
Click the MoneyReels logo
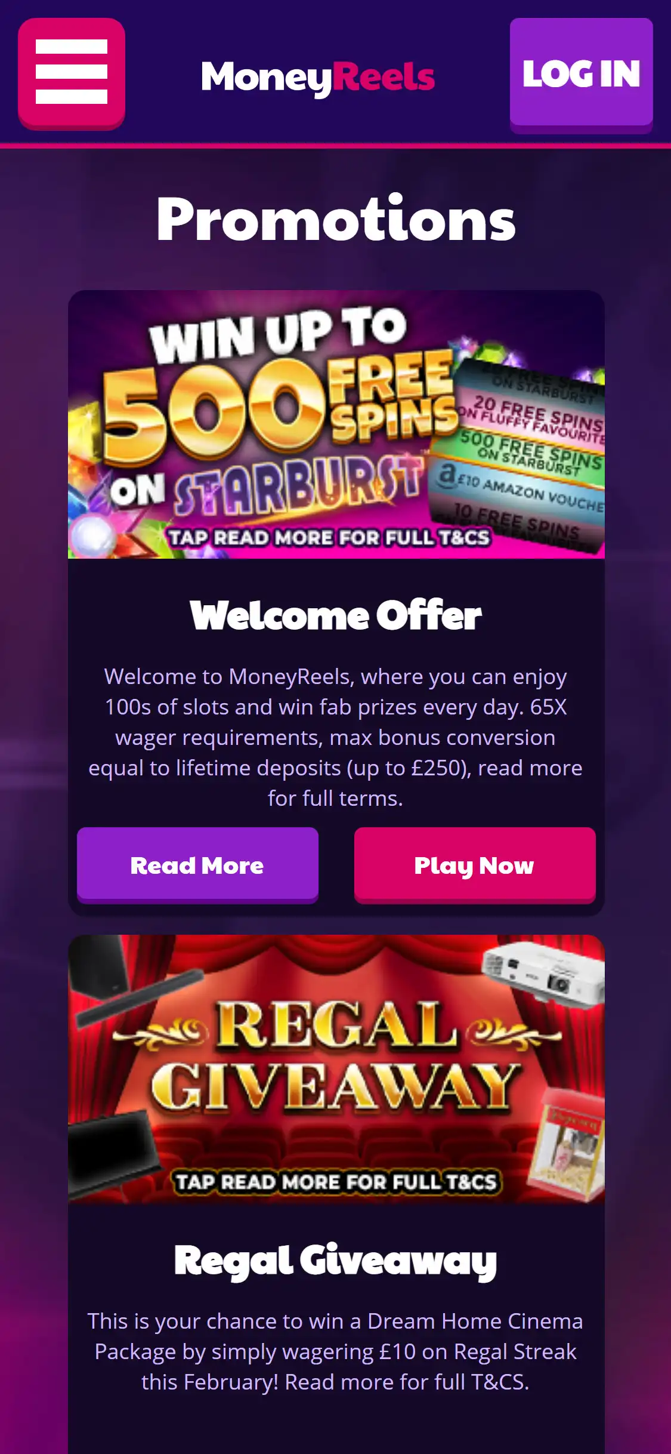[318, 78]
